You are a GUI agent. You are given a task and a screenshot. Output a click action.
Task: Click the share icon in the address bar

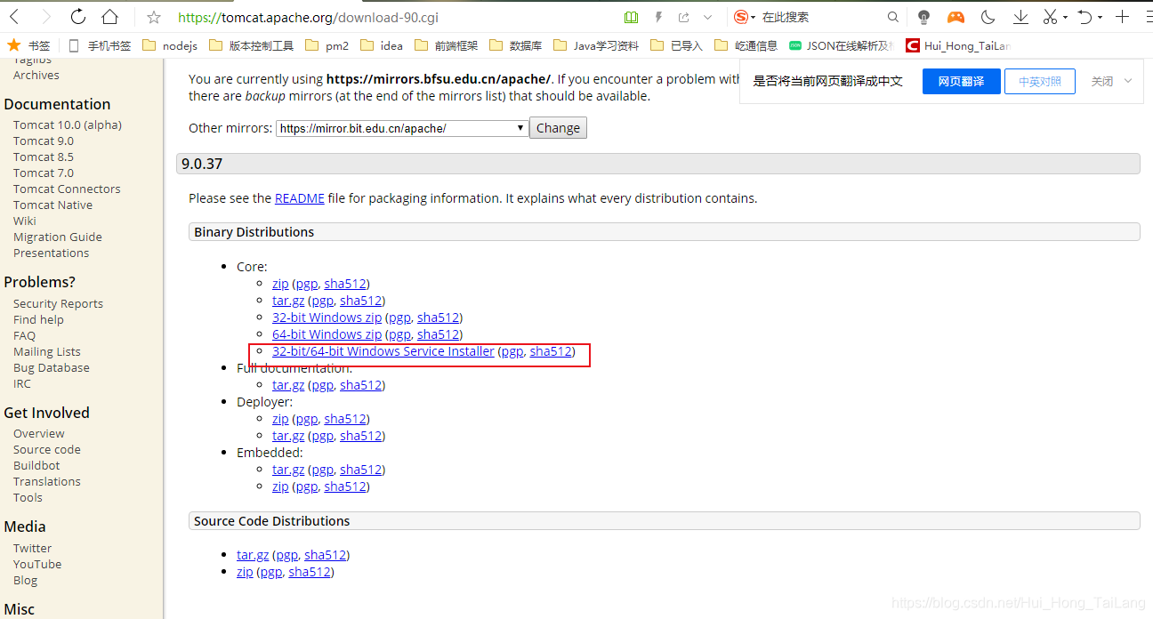[683, 17]
